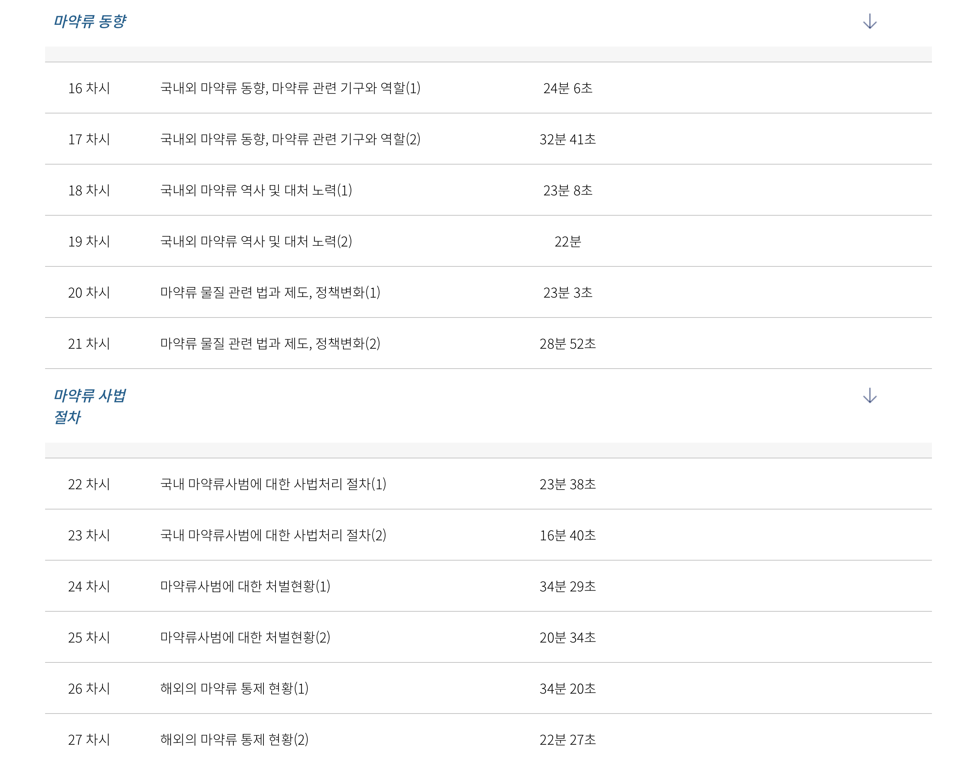Open 국내 마약류사범에 대한 사법처리 절차(2)

273,535
